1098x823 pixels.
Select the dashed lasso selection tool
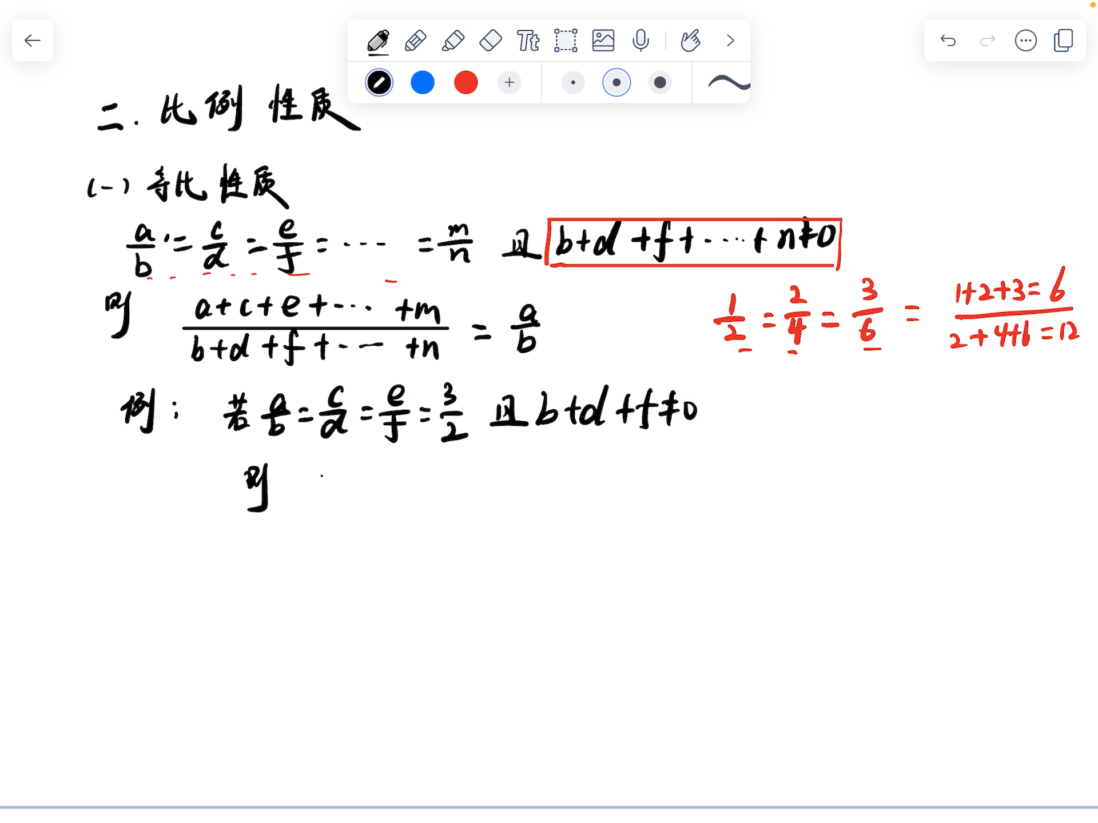566,41
